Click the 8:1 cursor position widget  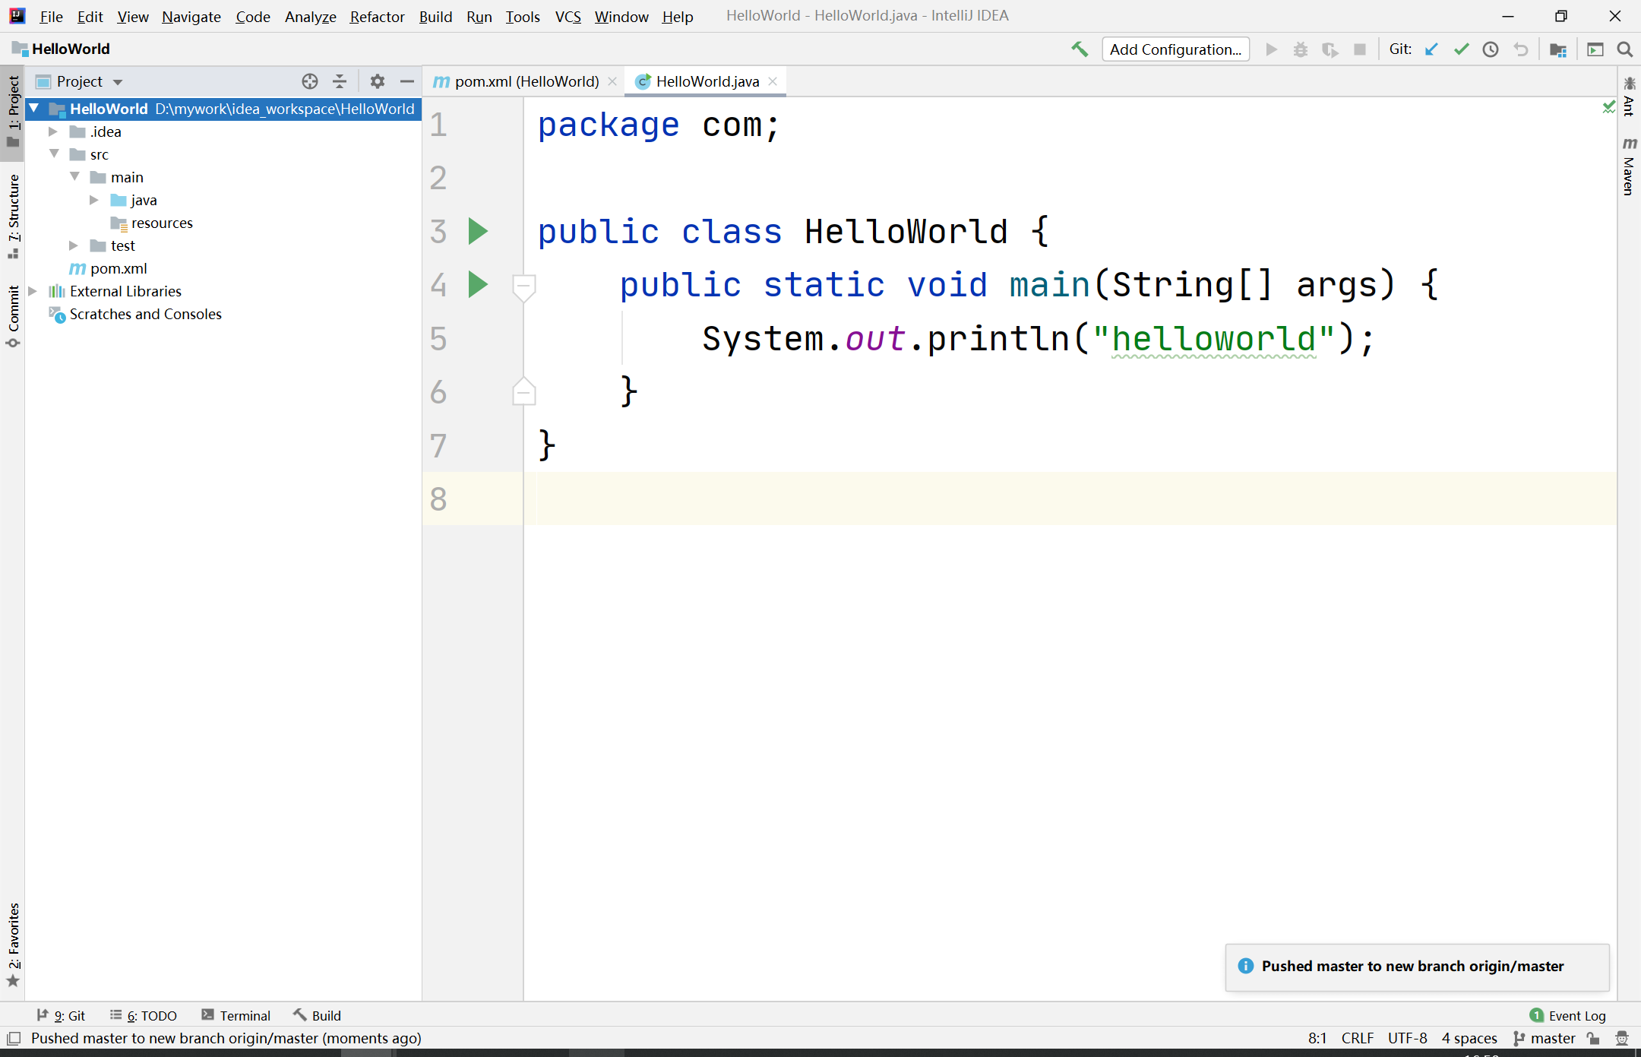(x=1317, y=1038)
